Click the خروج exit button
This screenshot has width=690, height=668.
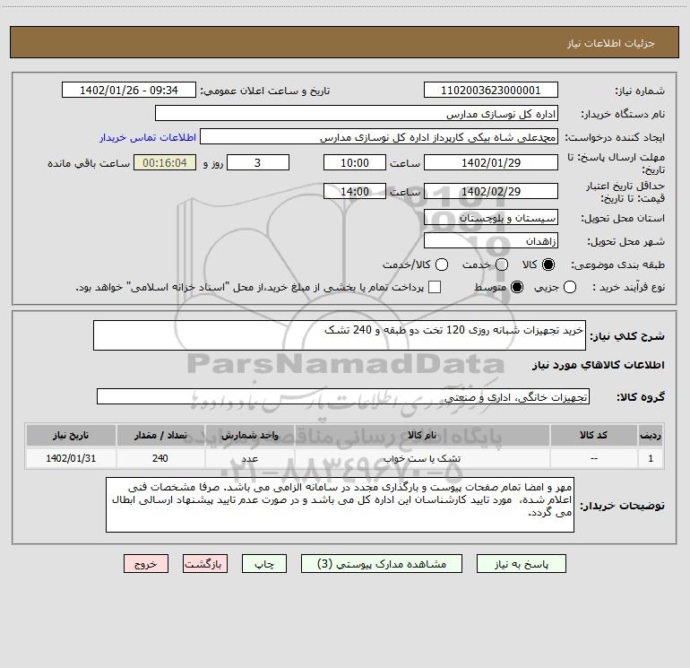coord(146,564)
